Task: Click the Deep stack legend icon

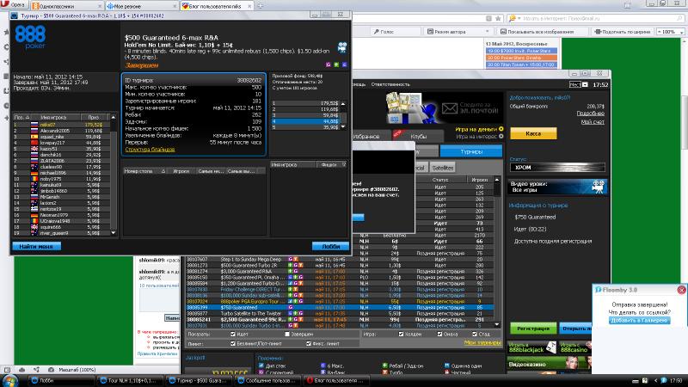Action: (x=261, y=365)
